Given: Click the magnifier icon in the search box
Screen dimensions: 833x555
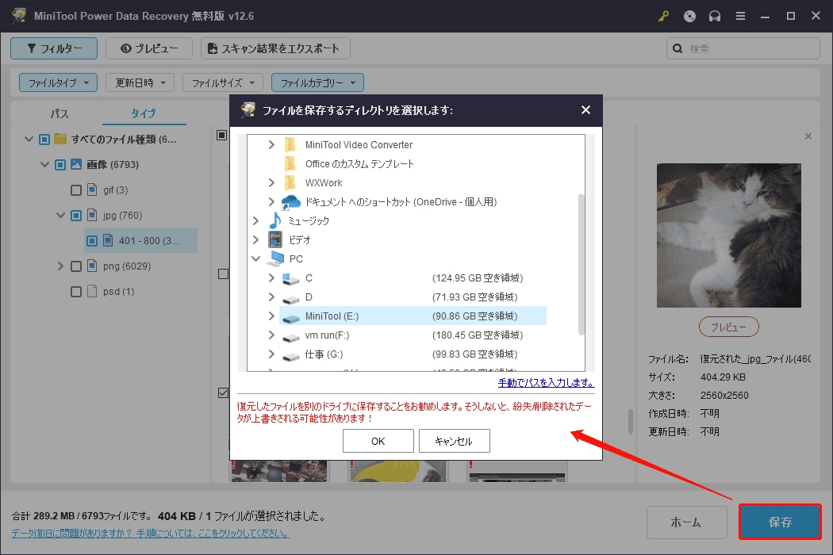Looking at the screenshot, I should click(678, 48).
